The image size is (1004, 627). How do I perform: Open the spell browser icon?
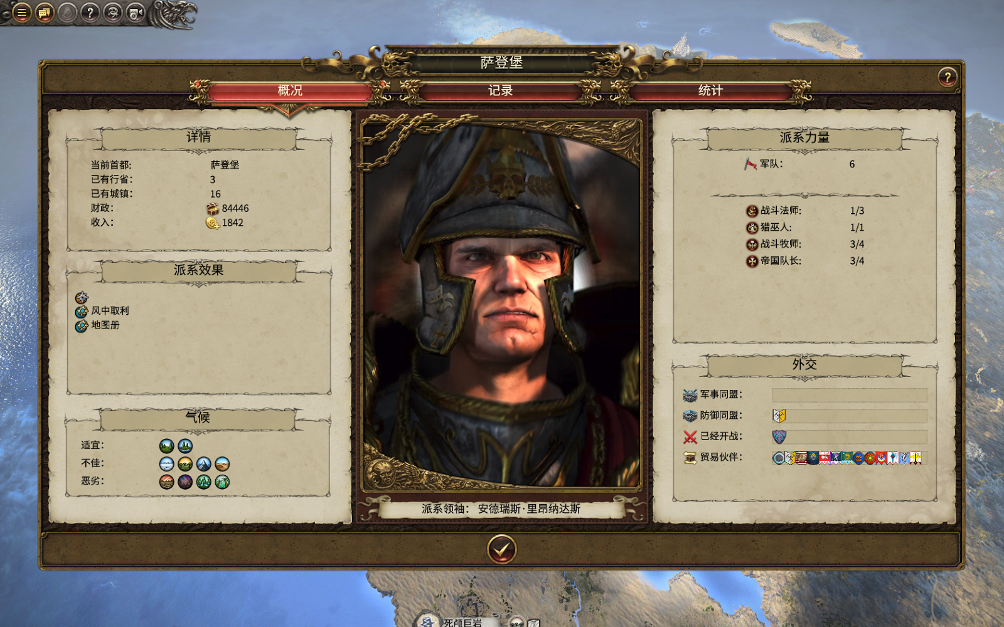(113, 13)
